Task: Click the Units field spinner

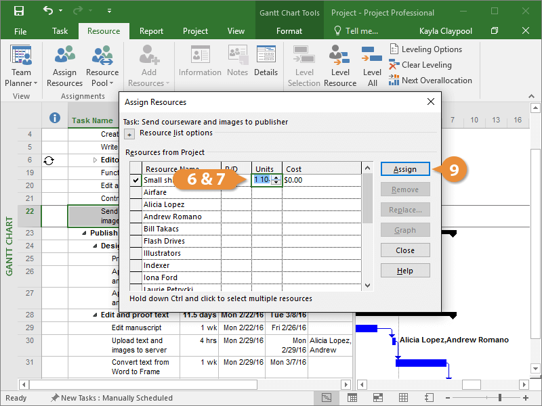Action: click(276, 181)
